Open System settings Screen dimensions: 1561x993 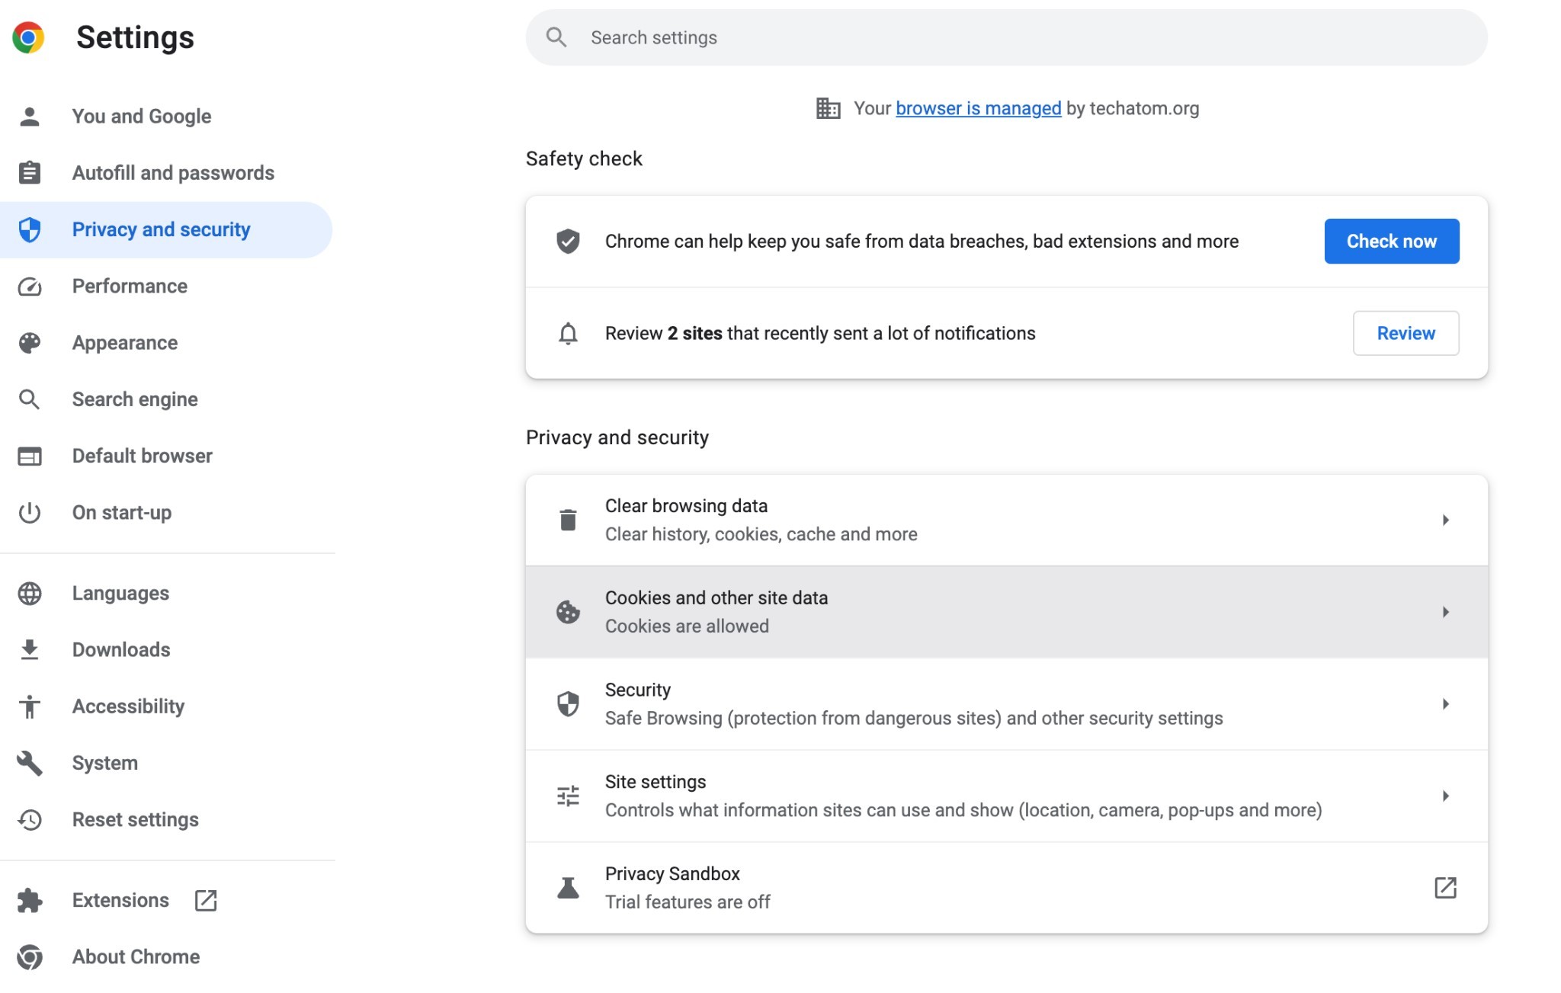point(166,763)
